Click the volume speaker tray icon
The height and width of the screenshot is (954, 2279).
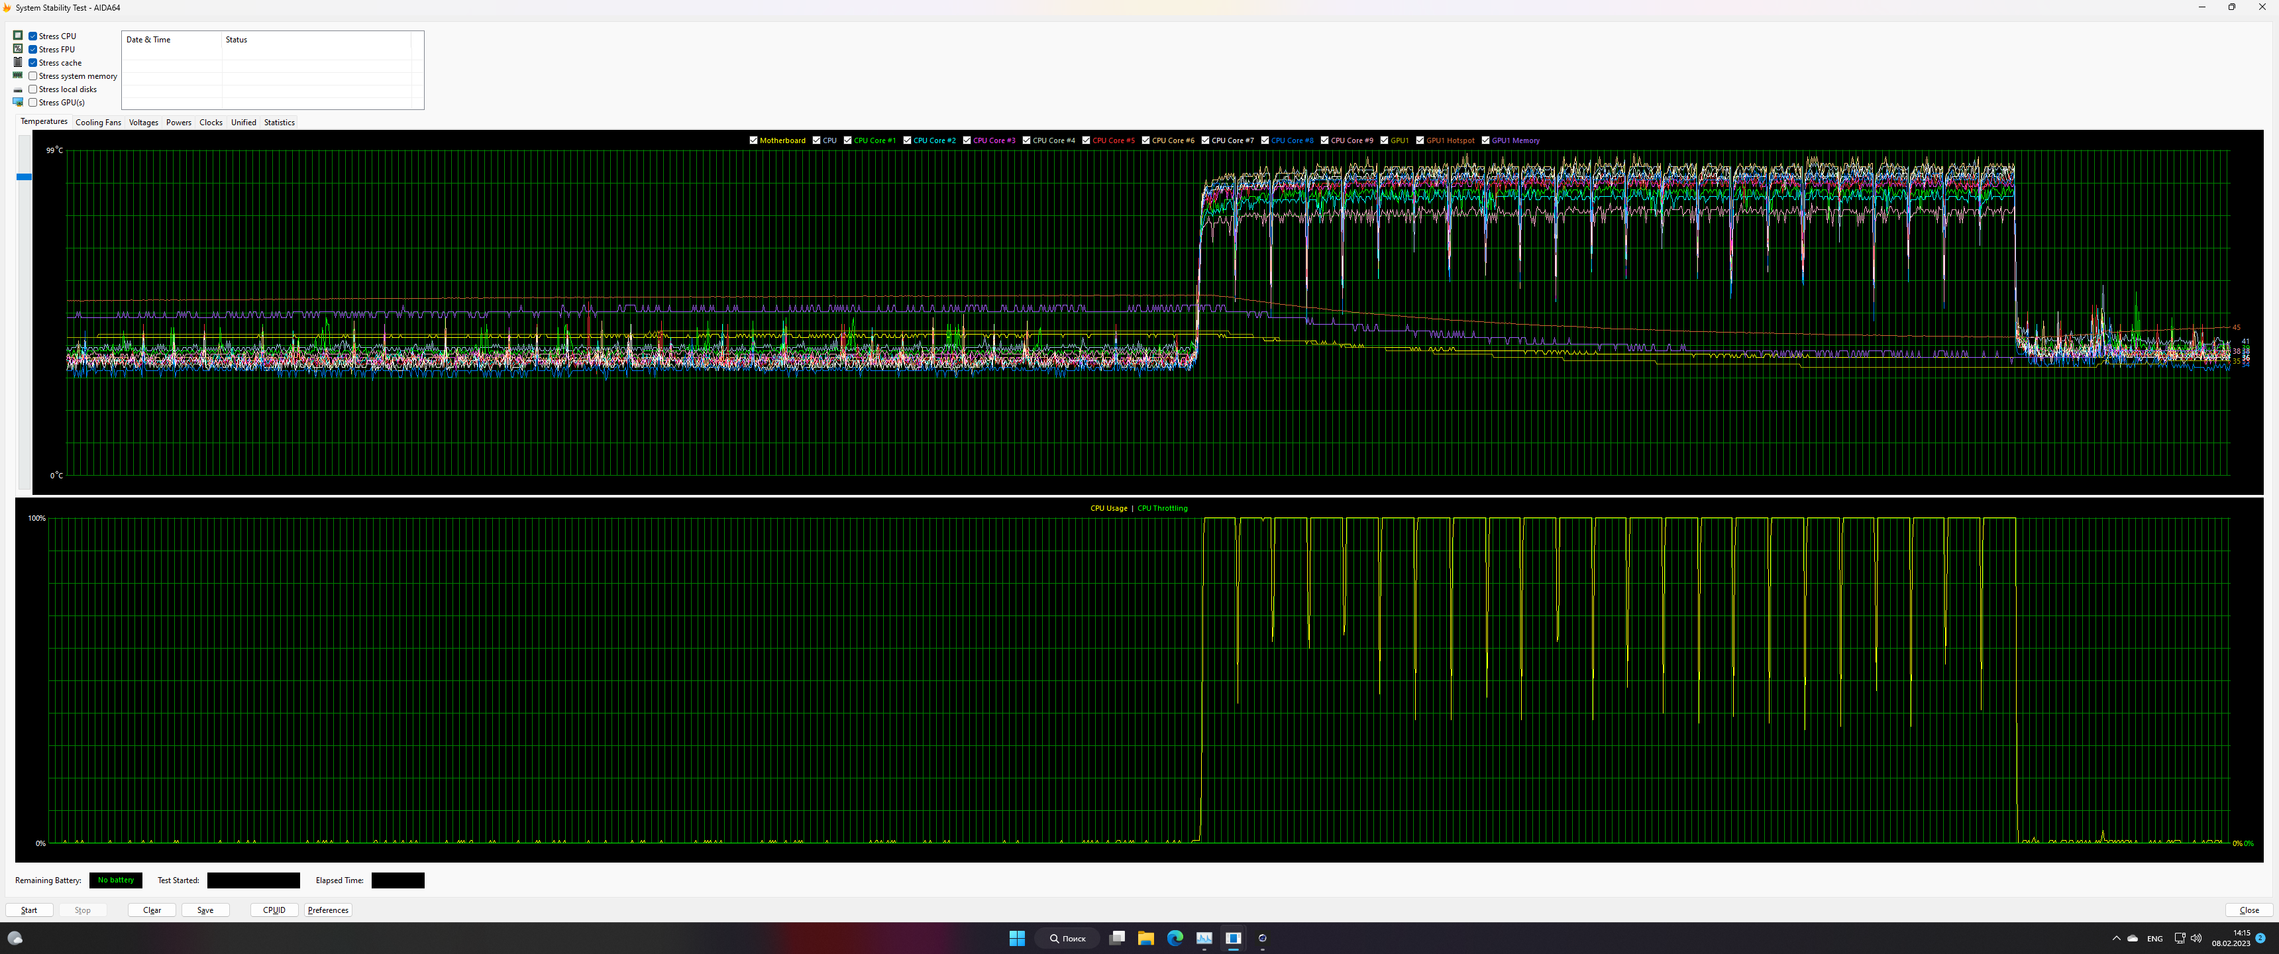pos(2195,938)
